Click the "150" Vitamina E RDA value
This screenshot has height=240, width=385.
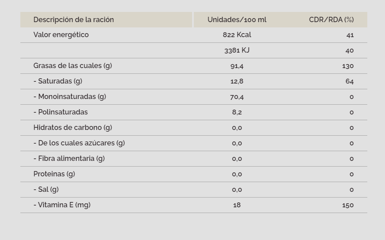click(x=348, y=205)
